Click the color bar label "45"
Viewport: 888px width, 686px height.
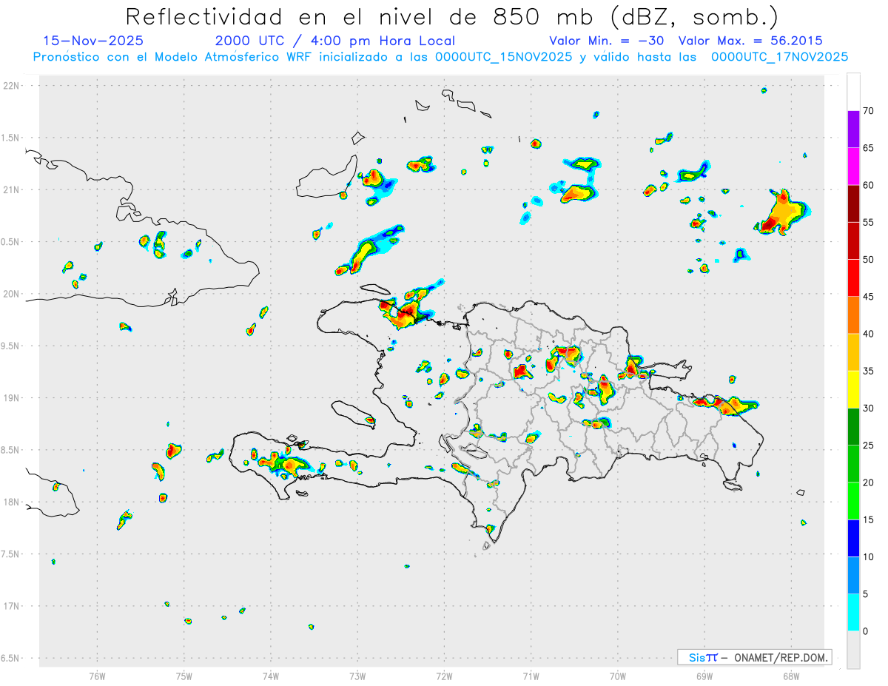point(869,297)
